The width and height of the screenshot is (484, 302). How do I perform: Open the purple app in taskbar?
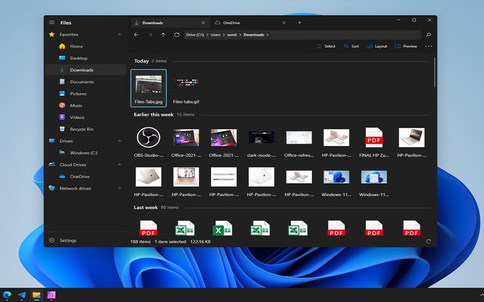(51, 295)
